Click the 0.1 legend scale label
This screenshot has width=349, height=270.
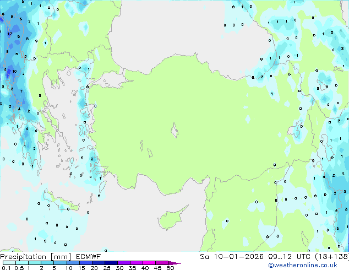tap(6, 268)
